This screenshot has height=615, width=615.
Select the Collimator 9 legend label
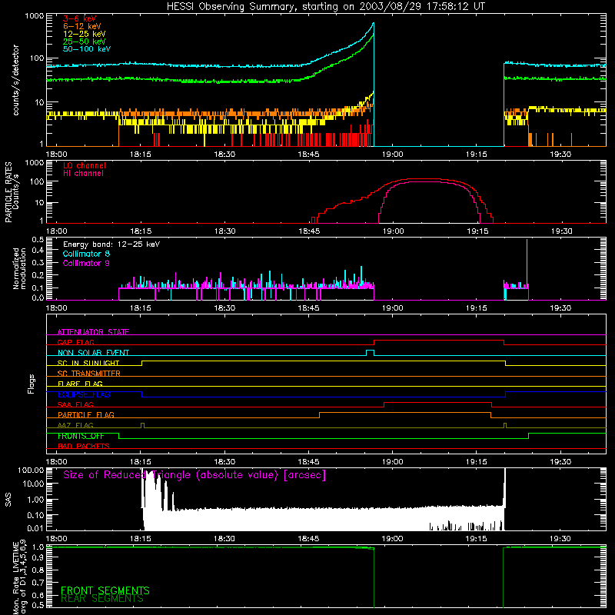coord(86,263)
